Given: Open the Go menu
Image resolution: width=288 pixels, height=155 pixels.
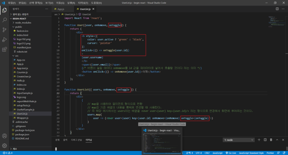Looking at the screenshot, I should pyautogui.click(x=60, y=3).
